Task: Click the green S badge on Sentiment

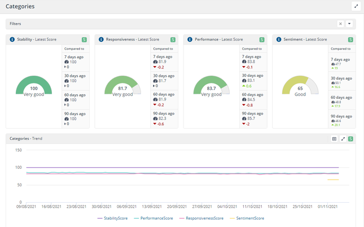Action: (x=350, y=40)
